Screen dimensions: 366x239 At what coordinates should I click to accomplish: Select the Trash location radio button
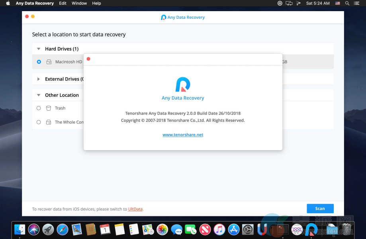(39, 108)
